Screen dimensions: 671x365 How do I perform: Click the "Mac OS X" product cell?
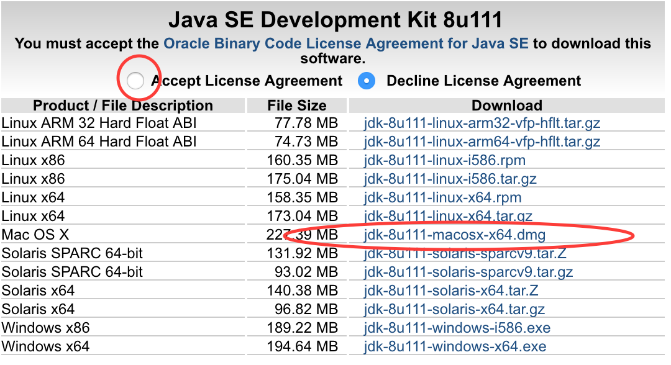pos(123,235)
